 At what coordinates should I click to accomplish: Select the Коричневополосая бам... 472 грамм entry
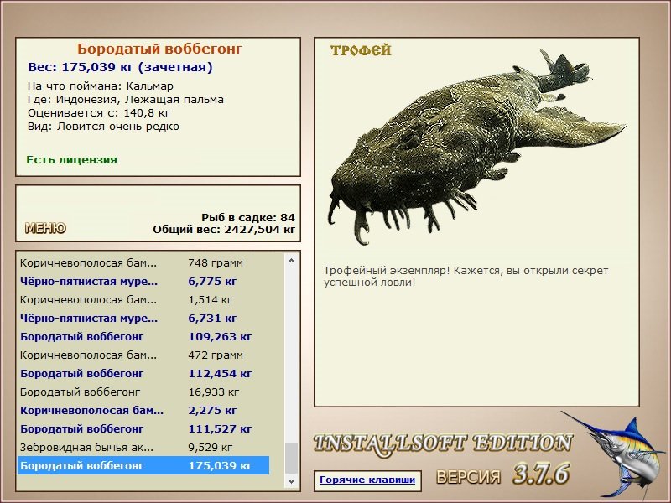pyautogui.click(x=143, y=355)
